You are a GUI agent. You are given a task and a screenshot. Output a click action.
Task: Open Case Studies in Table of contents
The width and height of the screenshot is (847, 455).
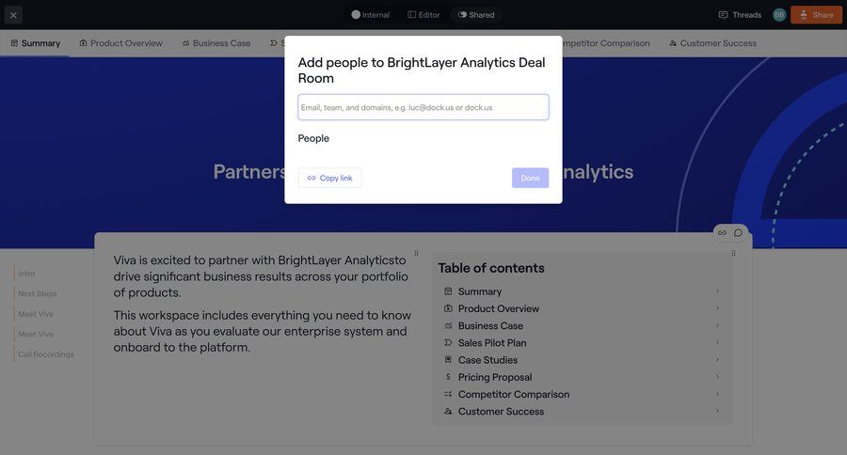click(583, 360)
